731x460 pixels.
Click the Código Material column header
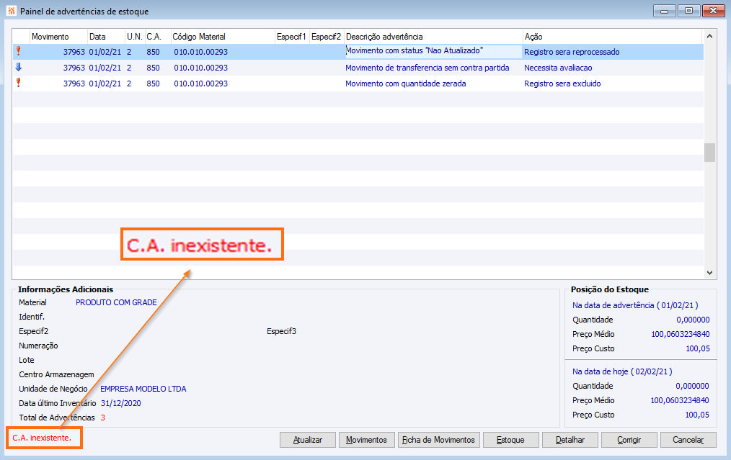(223, 37)
